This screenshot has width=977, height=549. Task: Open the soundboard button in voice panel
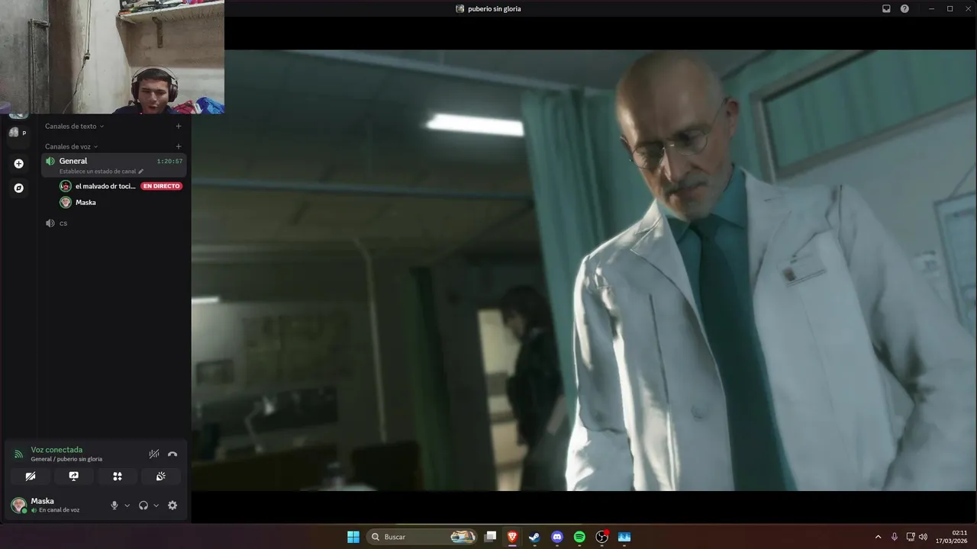pos(161,476)
